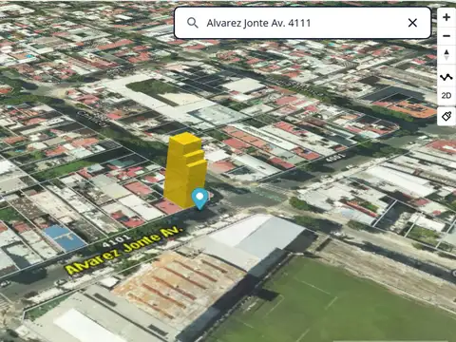Click the Alvarez Jonte Av. street label
Viewport: 456px width, 342px height.
(123, 250)
